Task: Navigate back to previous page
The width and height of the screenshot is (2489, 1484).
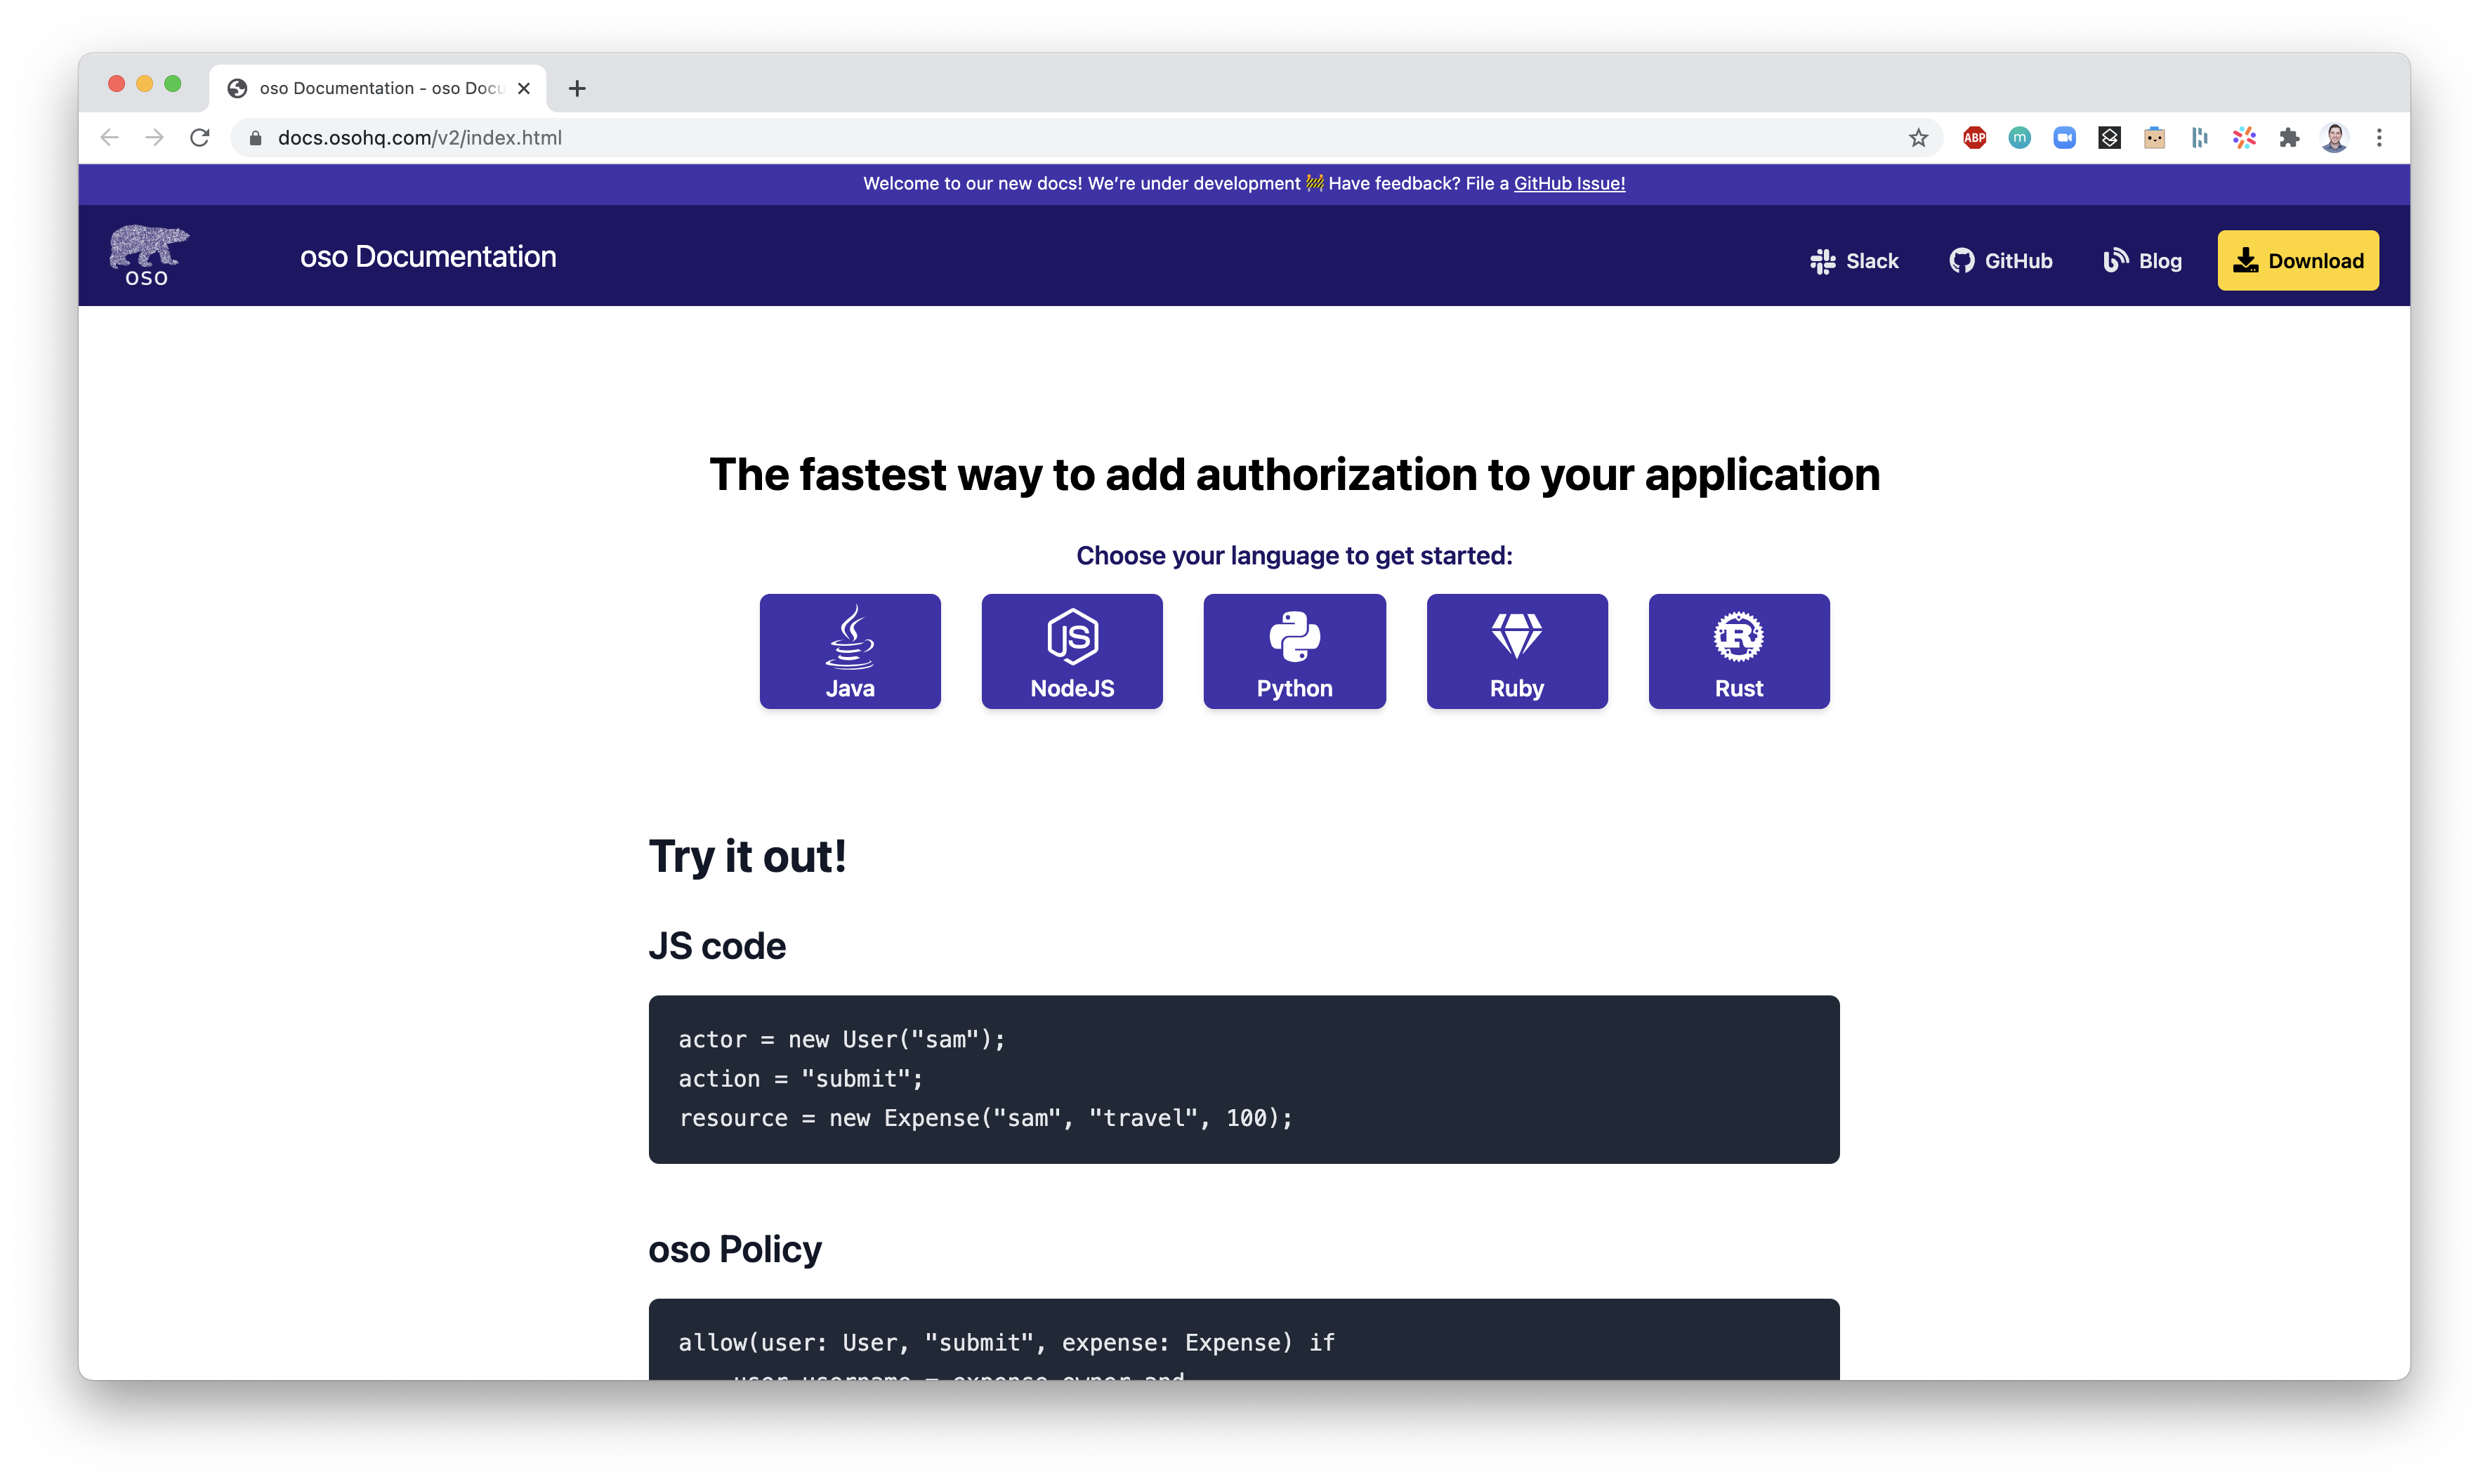Action: coord(111,136)
